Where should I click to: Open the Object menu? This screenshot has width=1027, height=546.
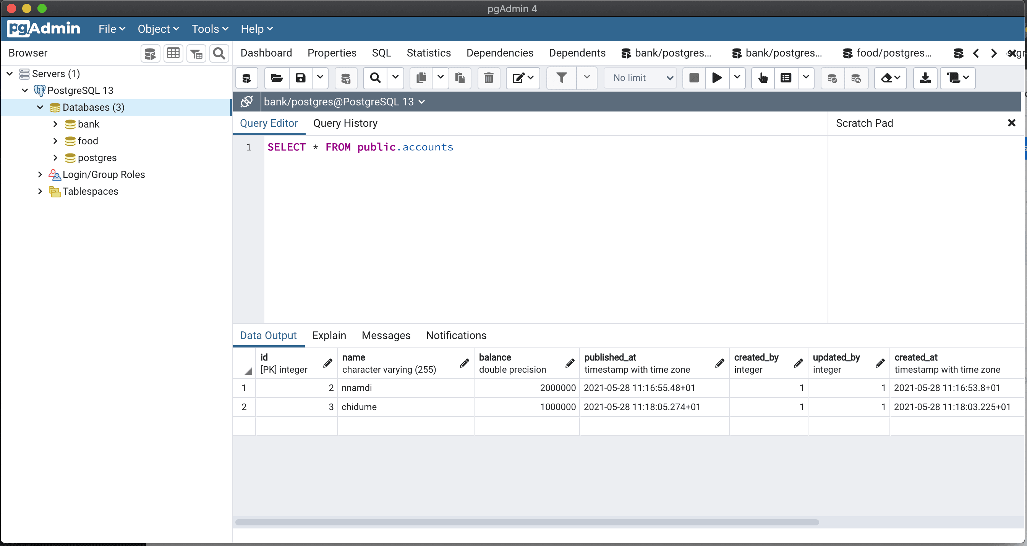click(158, 29)
